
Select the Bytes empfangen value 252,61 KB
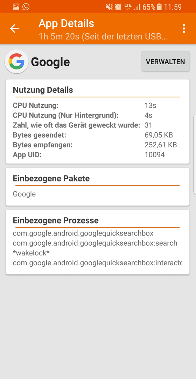(161, 145)
